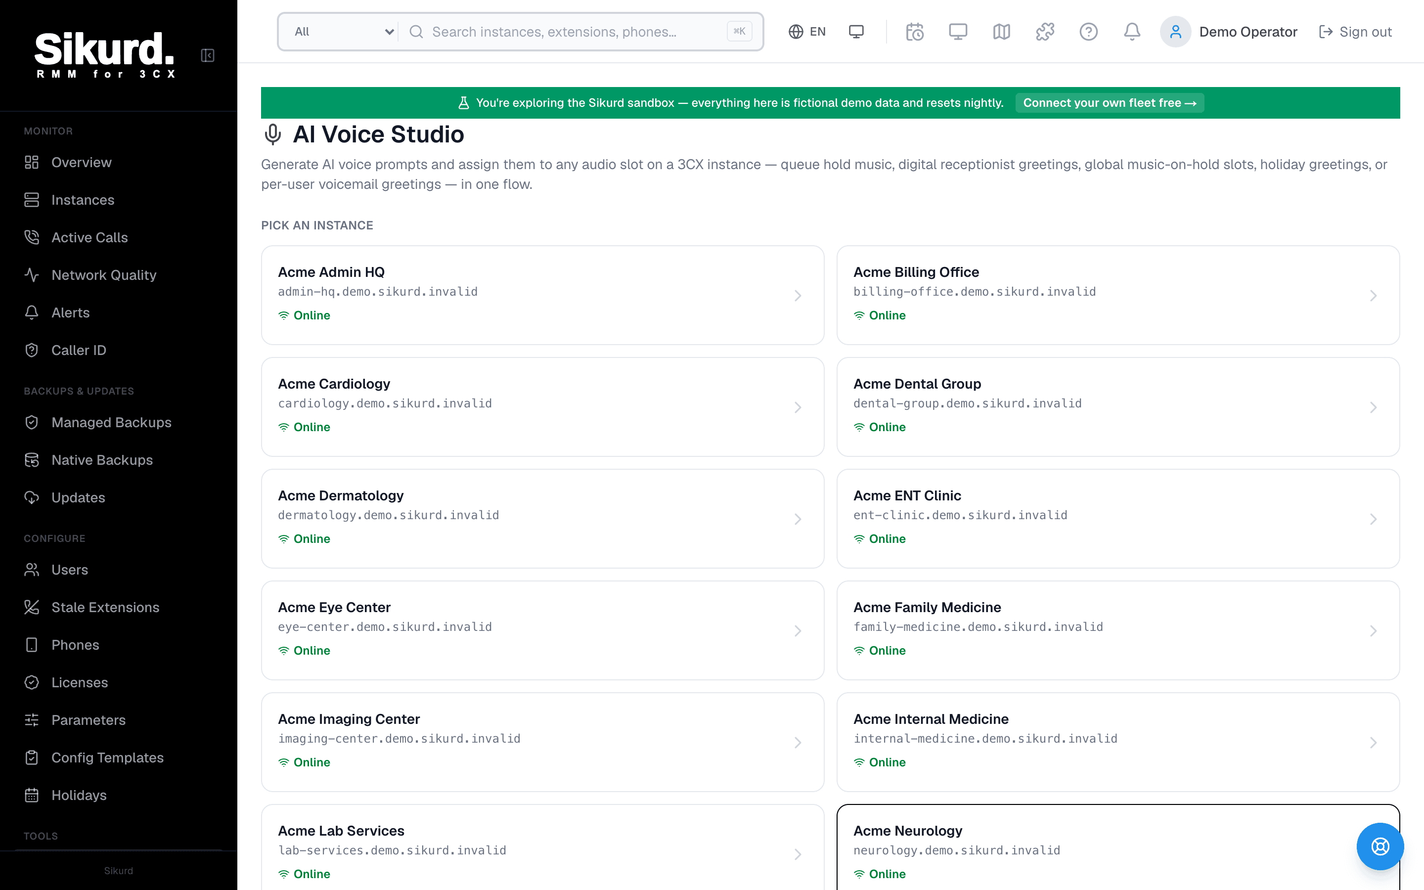The height and width of the screenshot is (890, 1424).
Task: Select Acme Internal Medicine instance
Action: [x=1117, y=742]
